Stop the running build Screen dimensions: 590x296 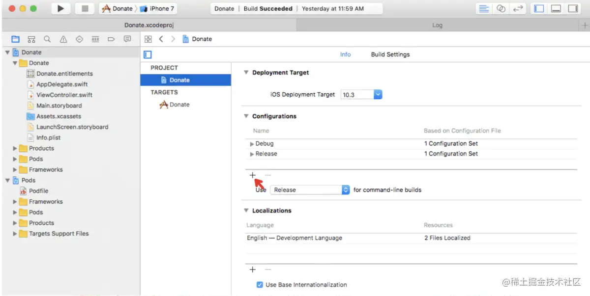[85, 9]
